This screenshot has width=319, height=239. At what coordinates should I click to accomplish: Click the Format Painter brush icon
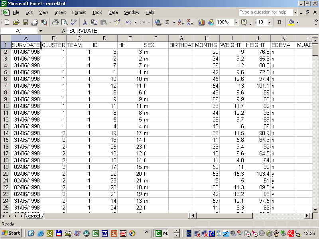[x=117, y=22]
